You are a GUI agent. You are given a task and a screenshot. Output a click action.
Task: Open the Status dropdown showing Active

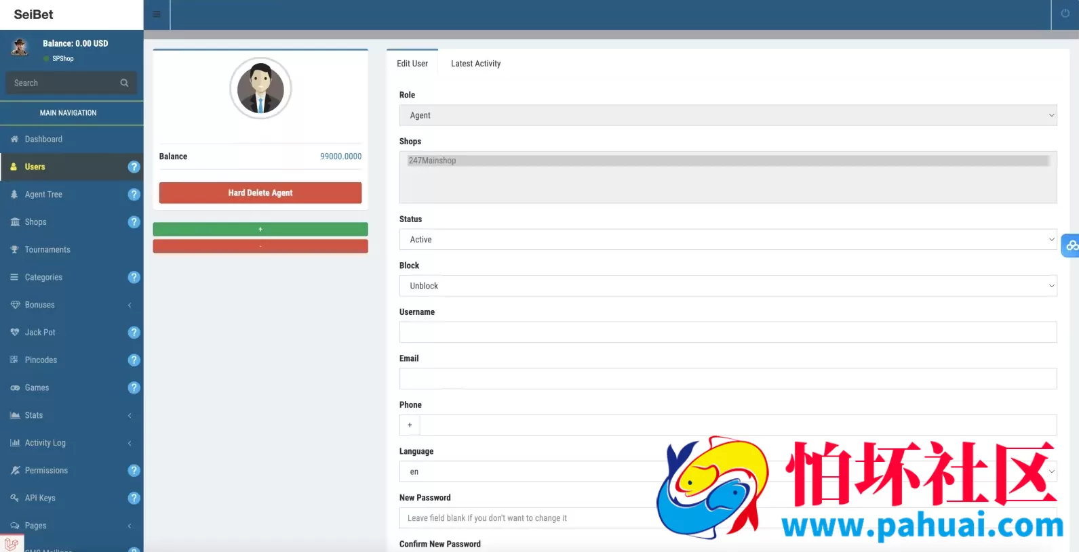click(x=728, y=240)
